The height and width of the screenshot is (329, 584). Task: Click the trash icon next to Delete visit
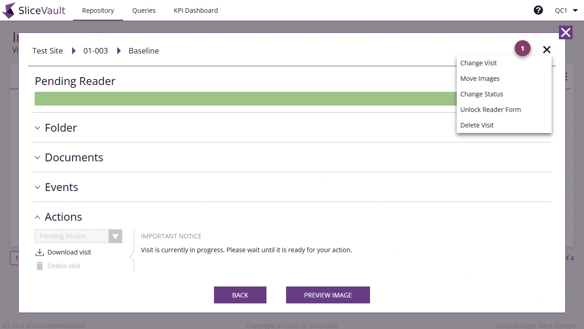pos(39,265)
